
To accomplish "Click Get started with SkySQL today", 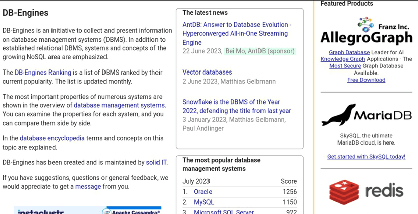I will [366, 157].
